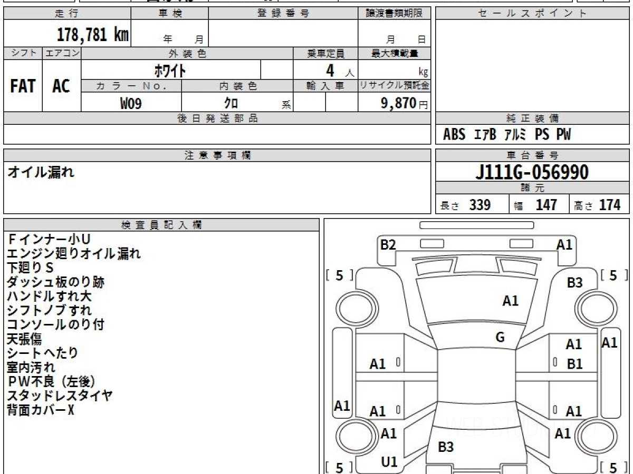The height and width of the screenshot is (474, 633).
Task: Click the リサイクル預託金 header cell
Action: tap(394, 86)
